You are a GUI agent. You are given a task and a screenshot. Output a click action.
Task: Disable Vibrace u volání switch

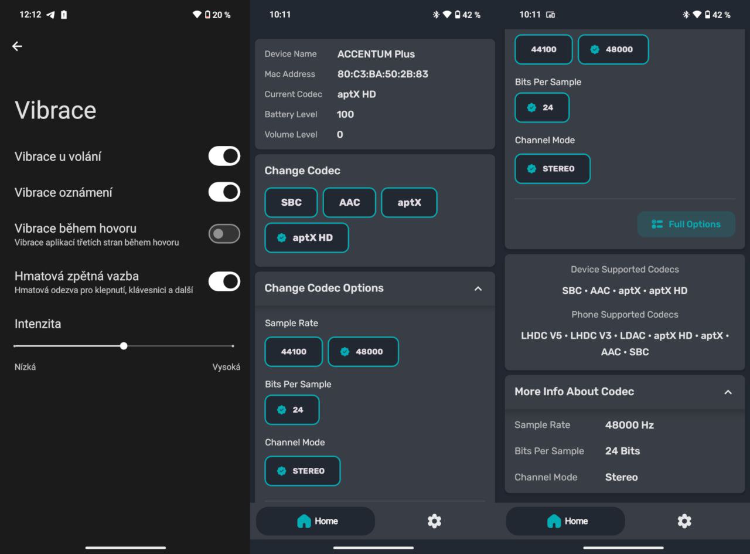click(x=224, y=156)
